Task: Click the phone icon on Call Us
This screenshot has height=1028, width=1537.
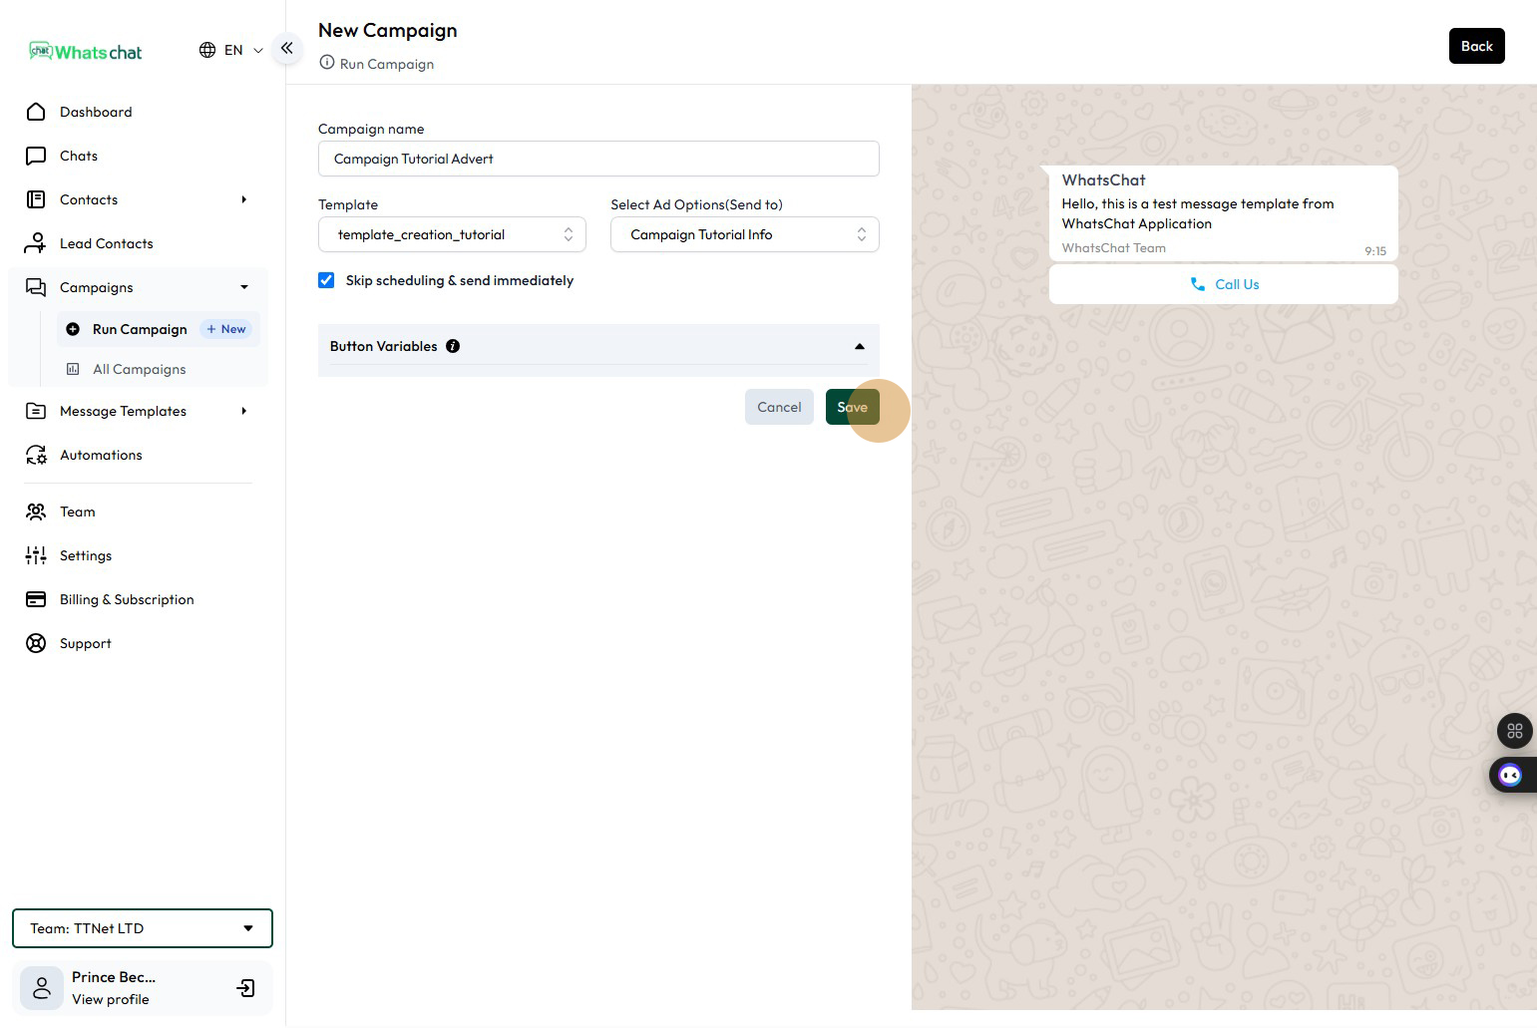Action: [1197, 284]
